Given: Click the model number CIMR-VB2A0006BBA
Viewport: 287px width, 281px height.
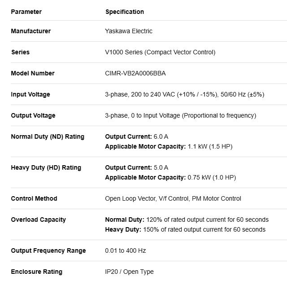Looking at the screenshot, I should click(x=135, y=73).
